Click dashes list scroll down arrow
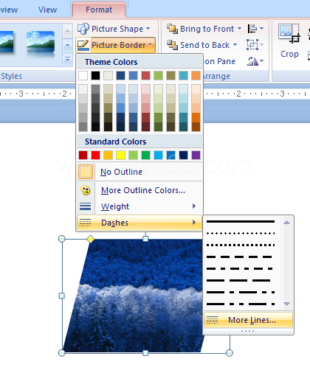The width and height of the screenshot is (310, 373). pos(286,304)
